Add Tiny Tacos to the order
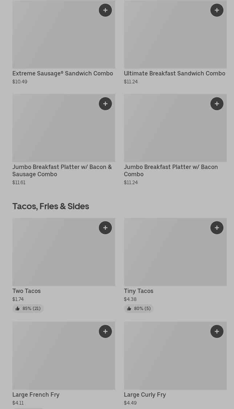Image resolution: width=234 pixels, height=409 pixels. click(x=217, y=228)
